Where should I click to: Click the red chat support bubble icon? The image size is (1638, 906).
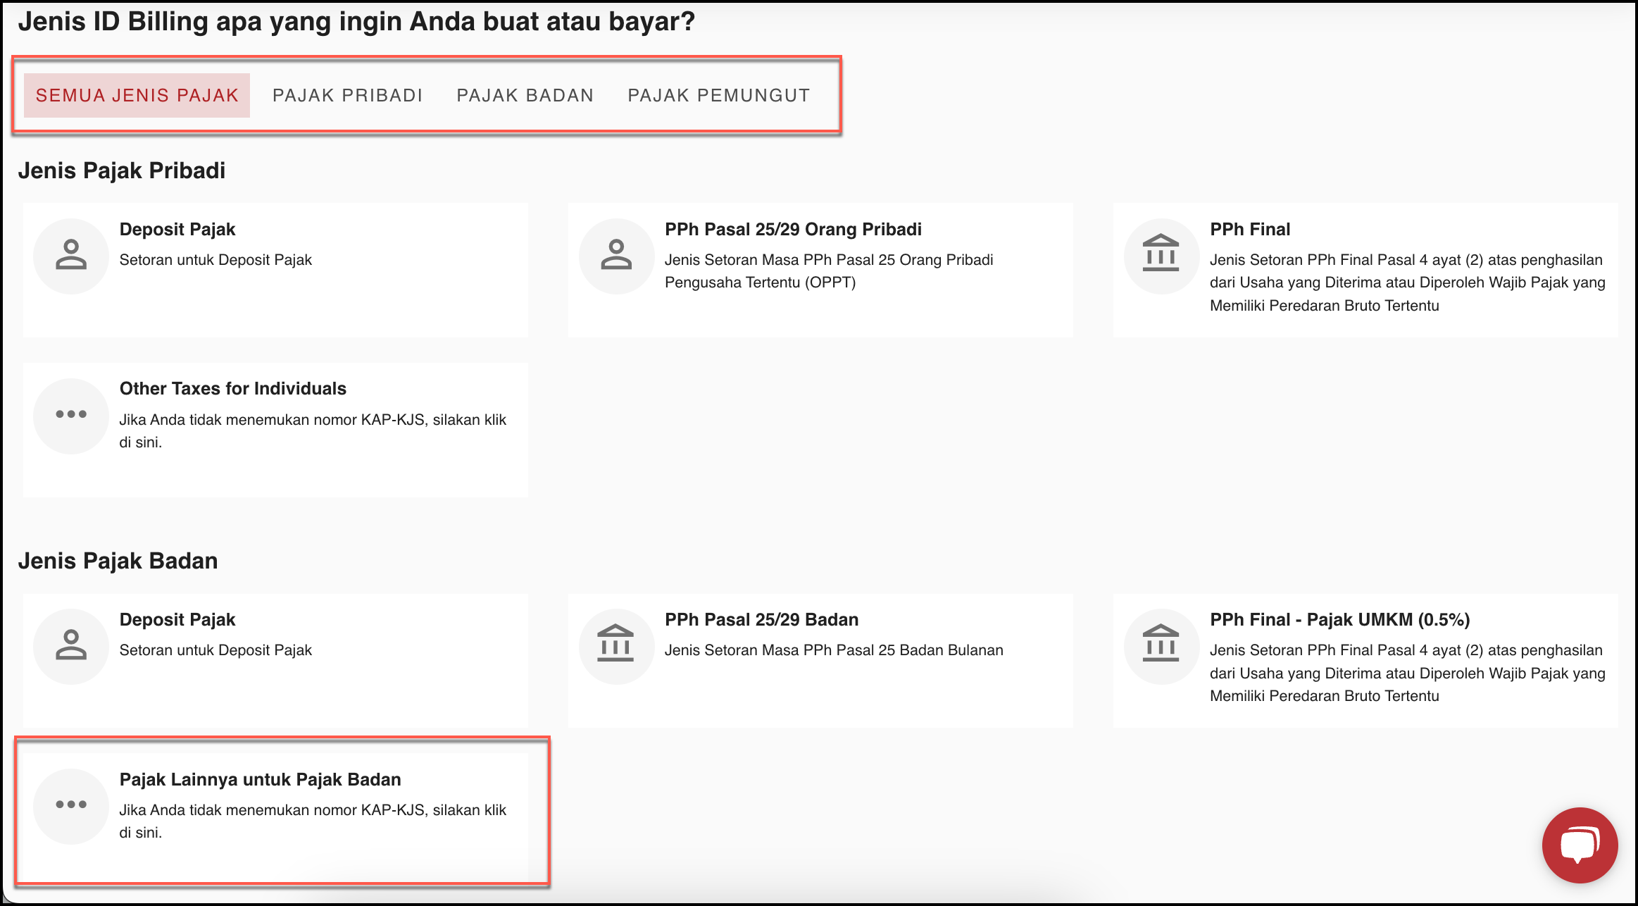pos(1579,845)
